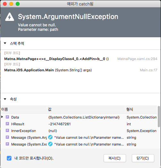Select the HResult value -2147467261

coord(59,124)
